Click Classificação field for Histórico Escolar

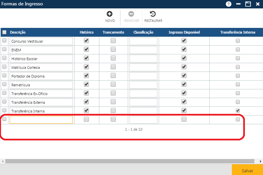click(x=143, y=58)
